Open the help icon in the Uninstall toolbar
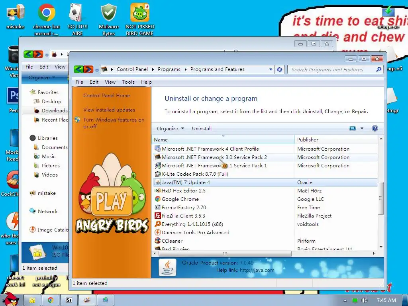This screenshot has height=306, width=408. pos(375,128)
